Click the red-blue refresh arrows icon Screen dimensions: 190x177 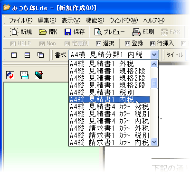pyautogui.click(x=10, y=75)
